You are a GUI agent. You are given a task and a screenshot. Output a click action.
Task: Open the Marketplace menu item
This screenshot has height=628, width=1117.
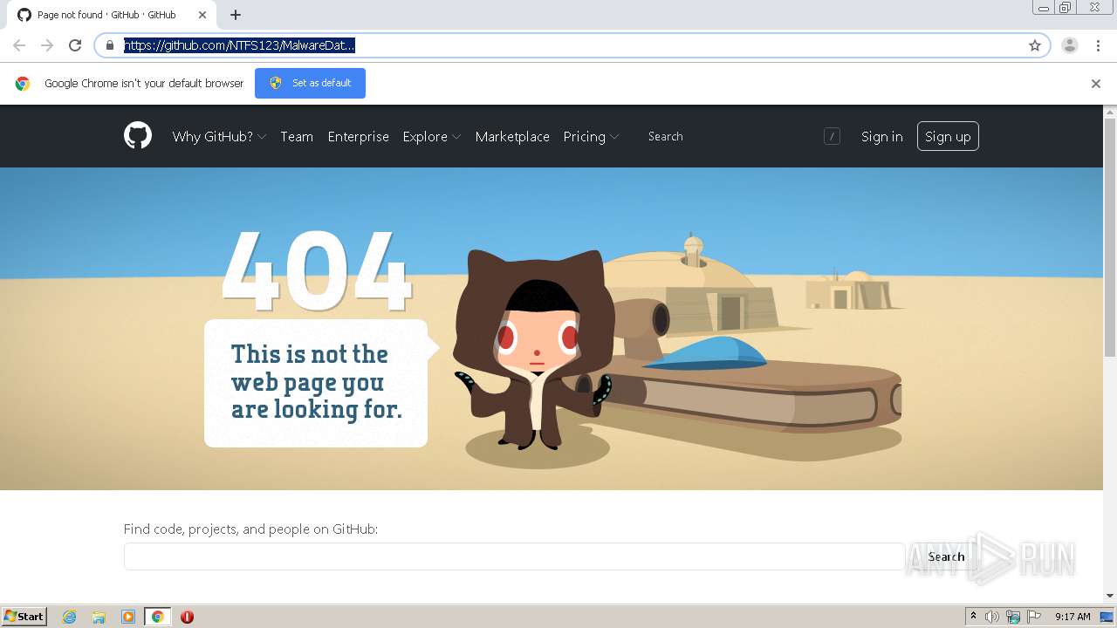pyautogui.click(x=512, y=136)
